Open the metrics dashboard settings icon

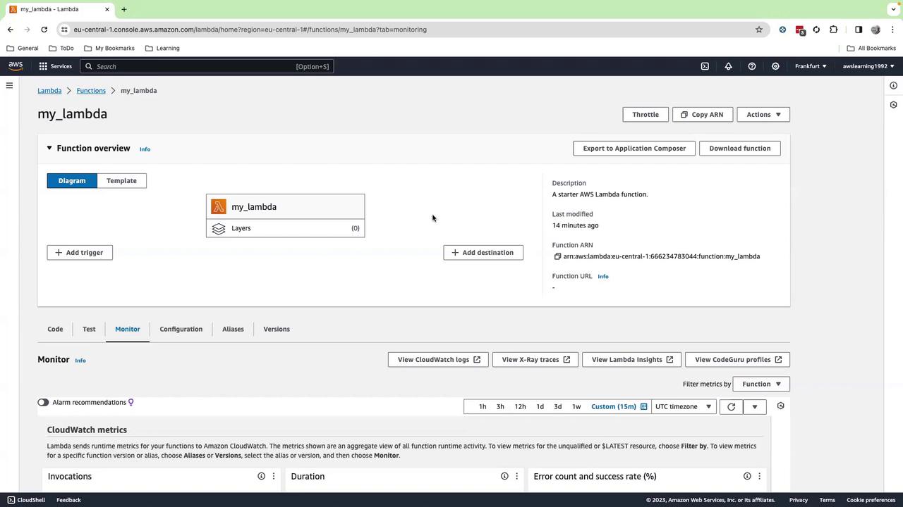click(780, 406)
